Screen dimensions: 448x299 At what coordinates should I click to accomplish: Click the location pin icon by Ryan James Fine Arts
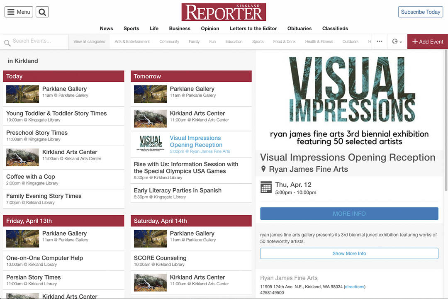(x=263, y=169)
